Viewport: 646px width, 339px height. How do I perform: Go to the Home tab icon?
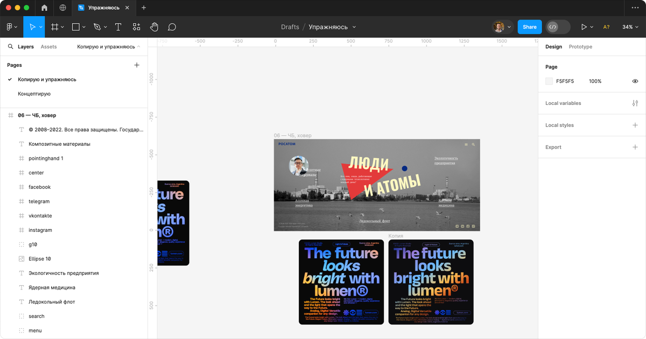(x=44, y=8)
